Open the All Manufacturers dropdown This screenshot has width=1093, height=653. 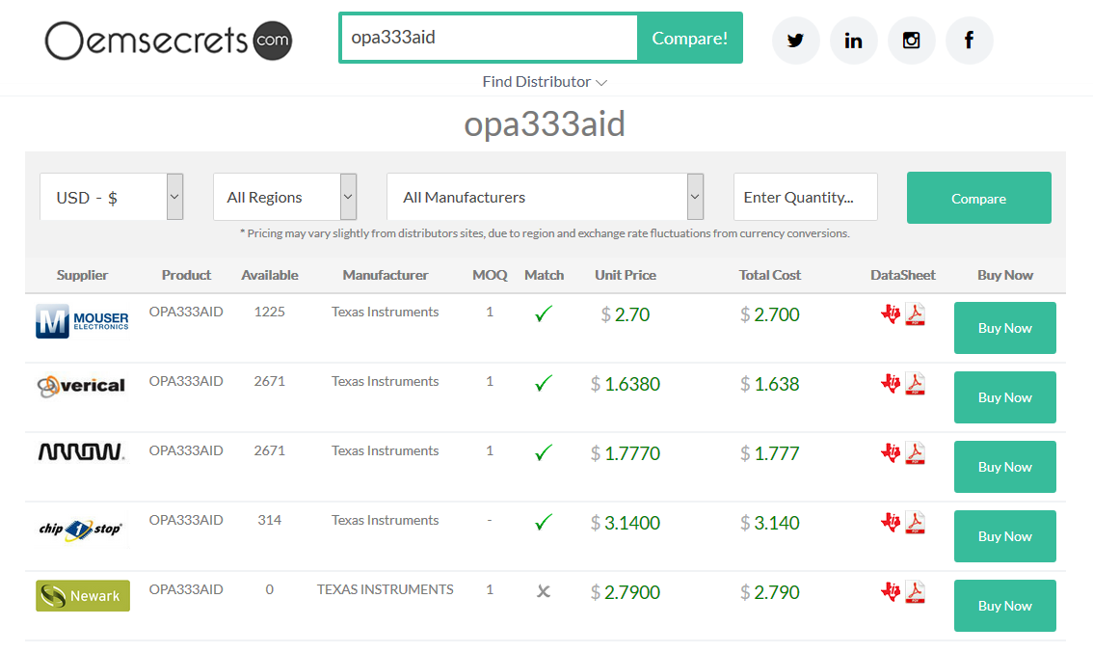[546, 197]
